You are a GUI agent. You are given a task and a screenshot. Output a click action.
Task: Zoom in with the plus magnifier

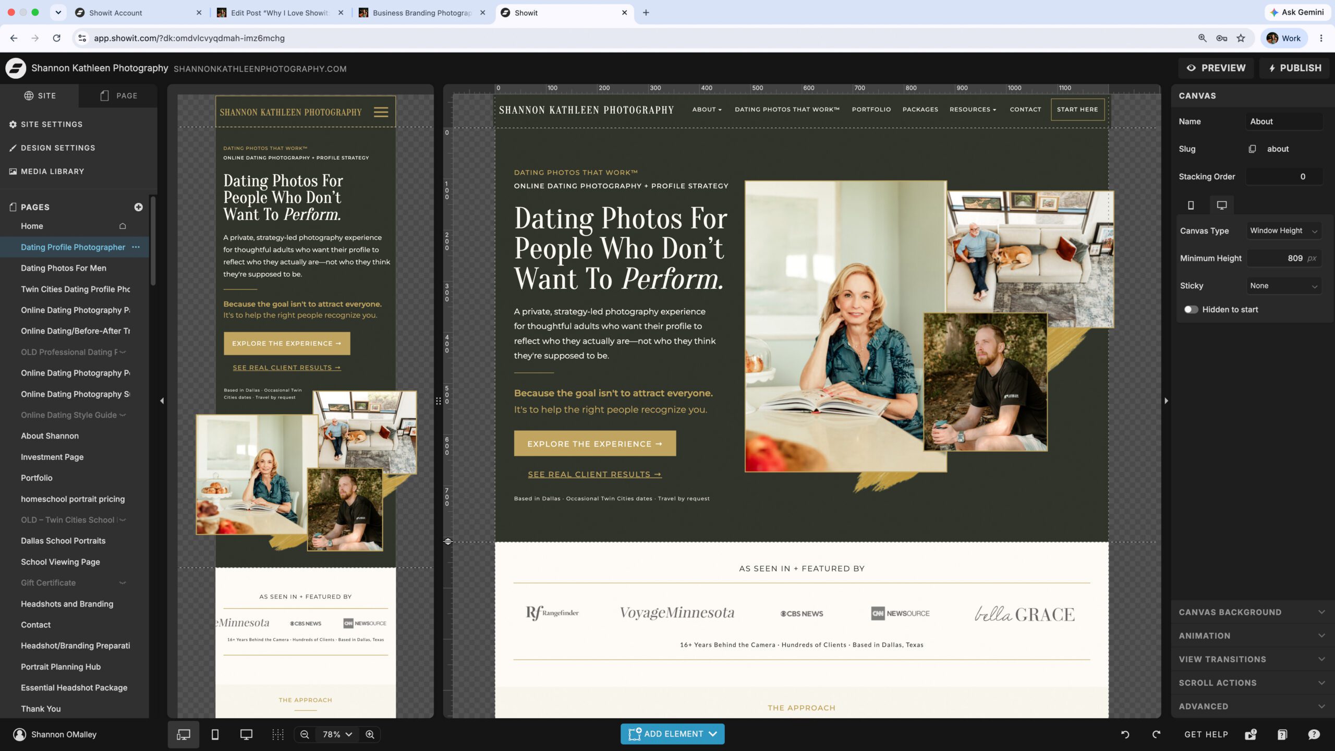(370, 734)
